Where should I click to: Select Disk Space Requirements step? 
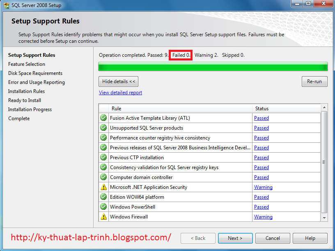[35, 73]
